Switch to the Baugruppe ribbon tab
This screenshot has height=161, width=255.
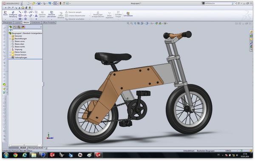click(x=8, y=23)
